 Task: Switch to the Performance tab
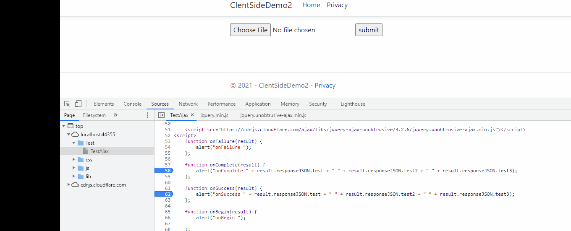tap(222, 104)
